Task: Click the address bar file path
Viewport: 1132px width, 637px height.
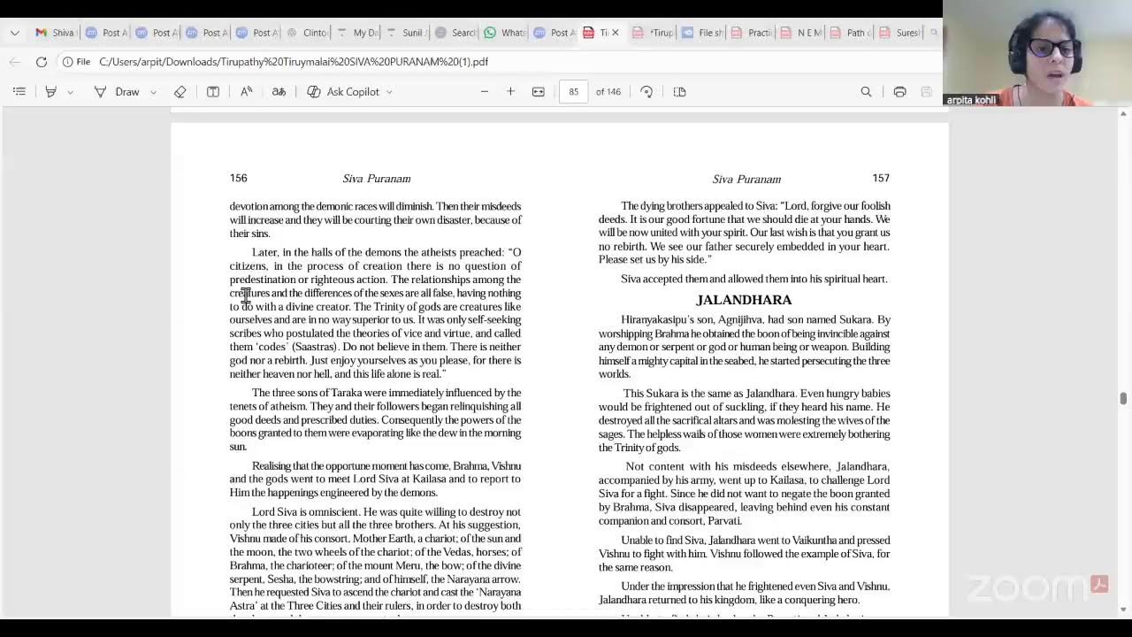Action: [x=294, y=62]
